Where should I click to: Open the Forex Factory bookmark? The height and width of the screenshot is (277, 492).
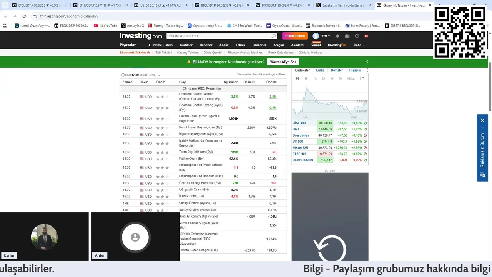(362, 26)
